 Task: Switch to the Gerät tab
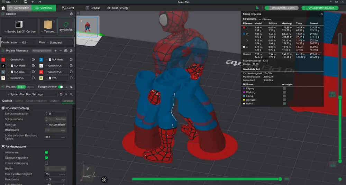point(68,8)
